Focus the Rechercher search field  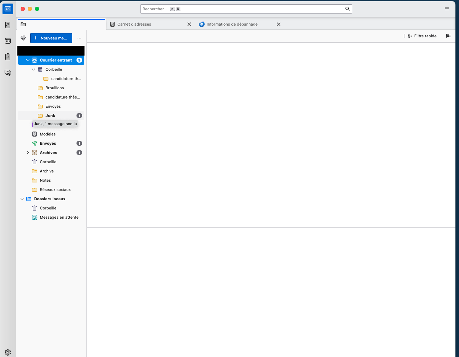[246, 9]
